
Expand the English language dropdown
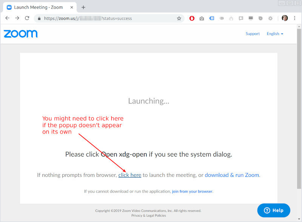tap(275, 34)
